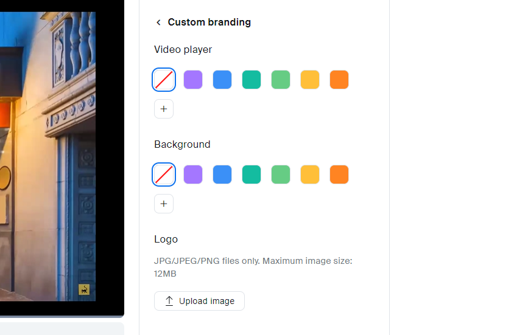Screen dimensions: 528x335
Task: Pick orange swatch for Background
Action: 339,174
